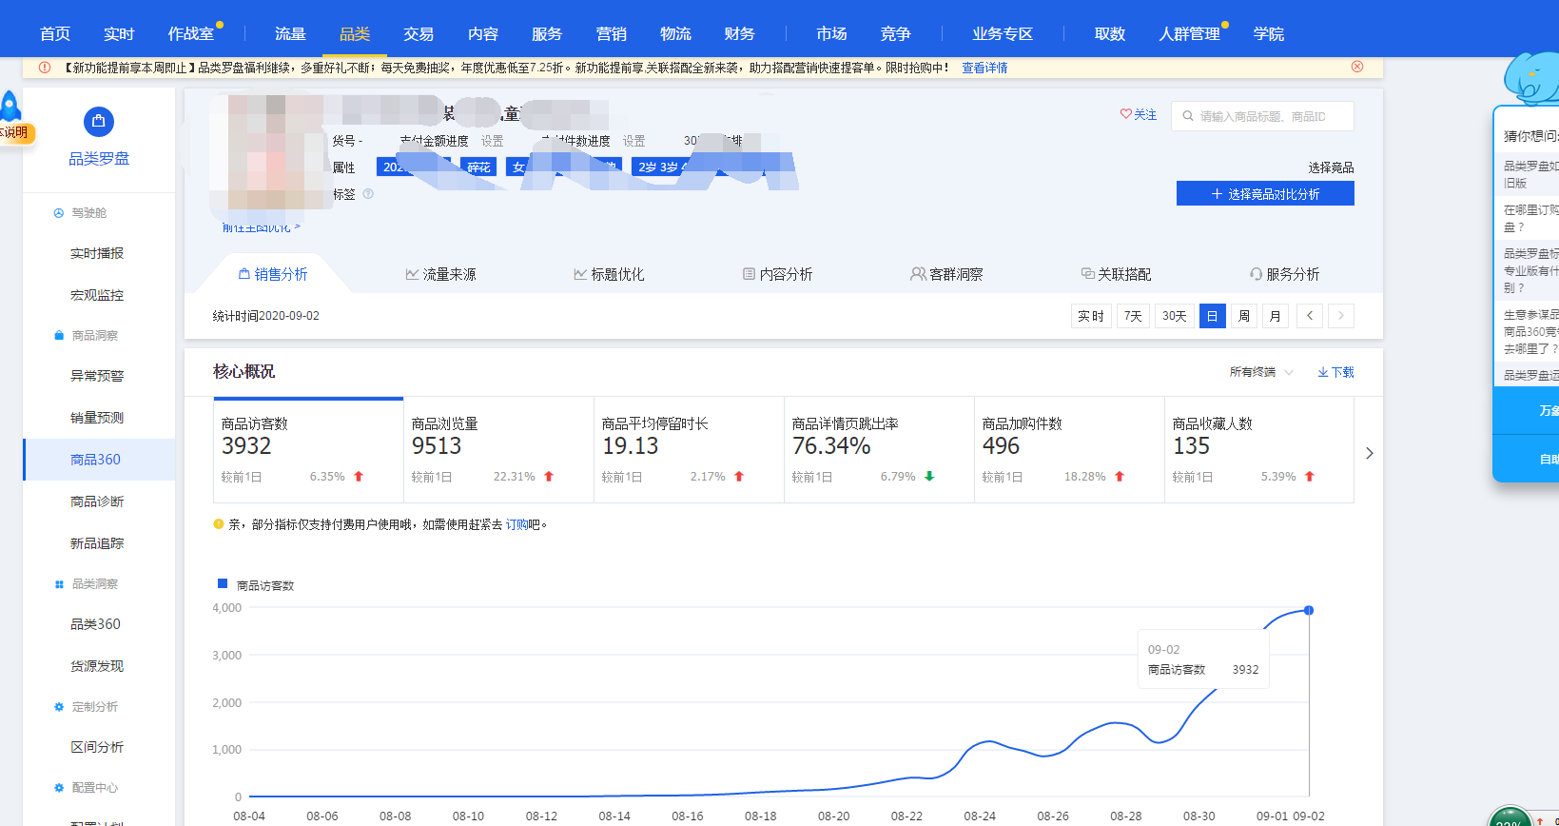Open the 业务专区 top menu

point(1003,34)
